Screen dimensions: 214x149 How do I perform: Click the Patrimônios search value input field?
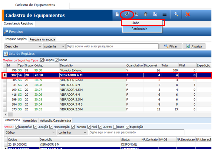136,132
